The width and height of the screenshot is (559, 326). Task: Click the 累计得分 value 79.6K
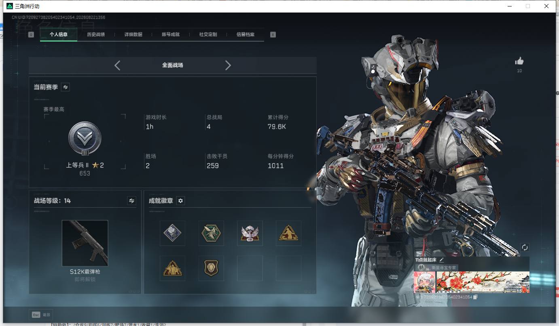[277, 127]
